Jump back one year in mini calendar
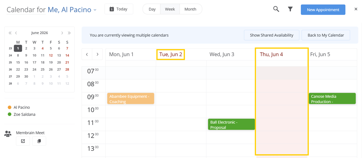362x158 pixels. [10, 33]
